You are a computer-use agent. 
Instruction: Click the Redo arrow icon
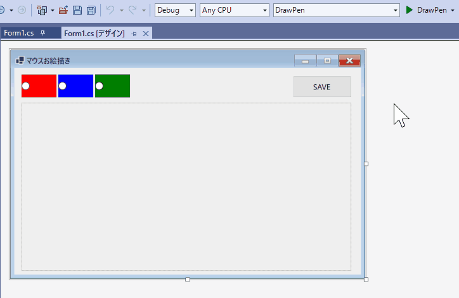tap(133, 10)
